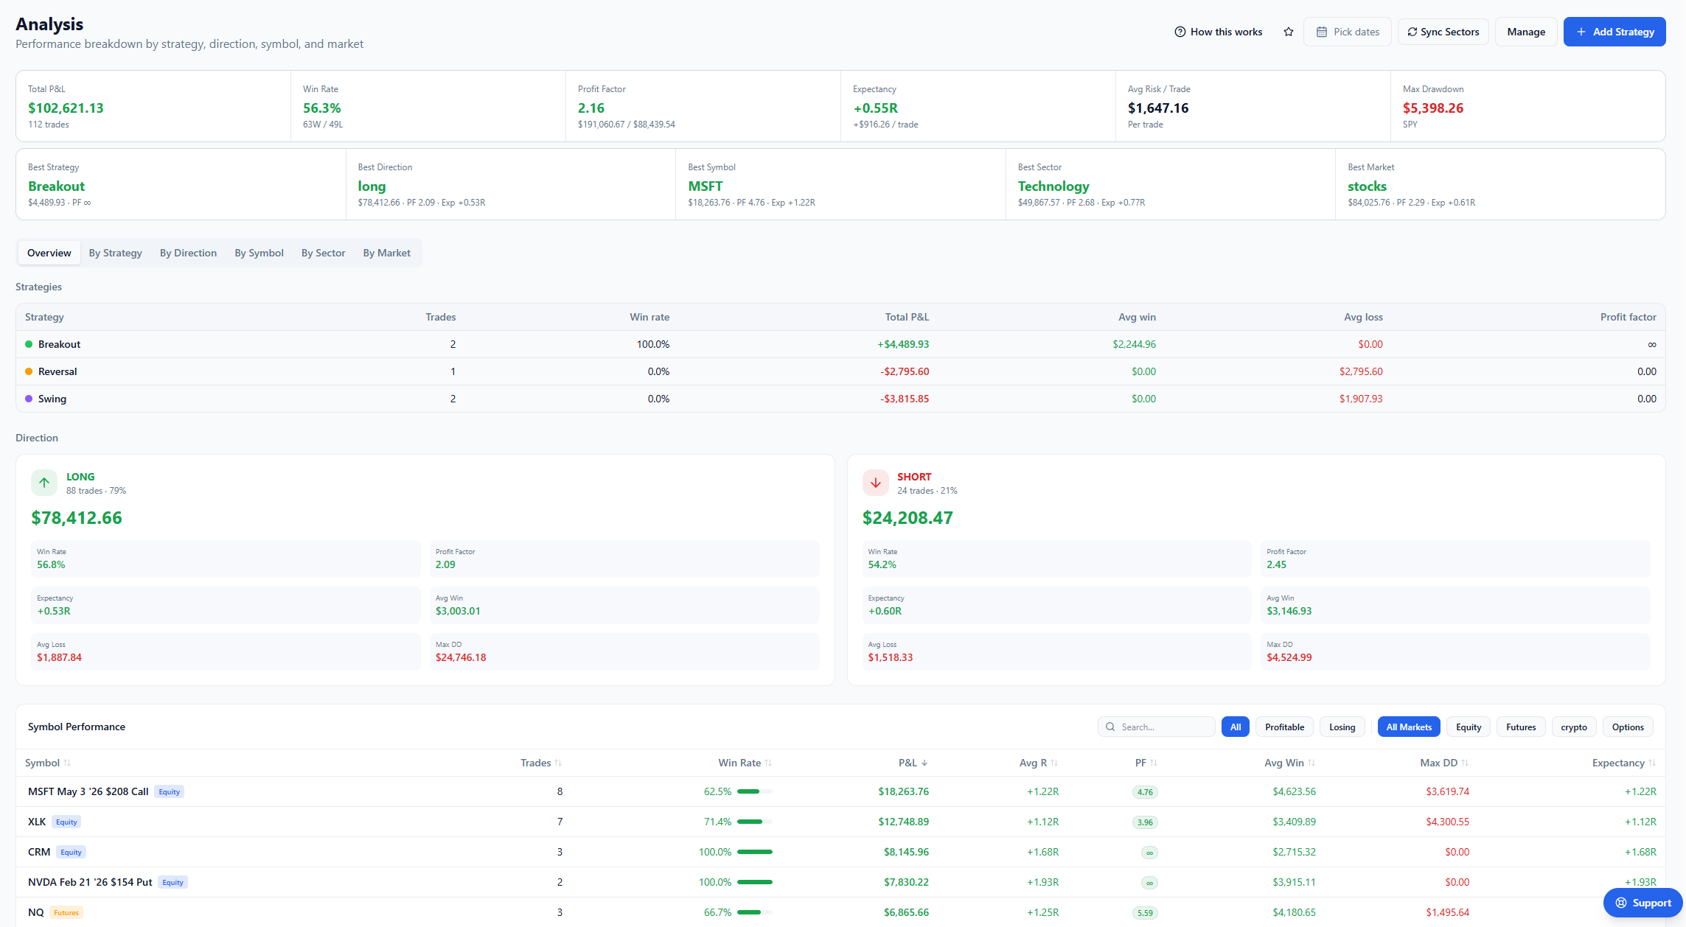Screen dimensions: 1686x927
Task: Click the plus icon in Add Strategy
Action: click(x=1581, y=32)
